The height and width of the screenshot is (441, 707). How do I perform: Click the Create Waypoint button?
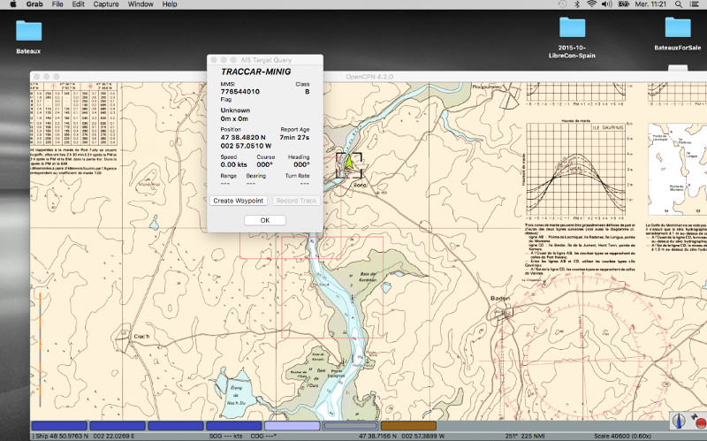[238, 201]
